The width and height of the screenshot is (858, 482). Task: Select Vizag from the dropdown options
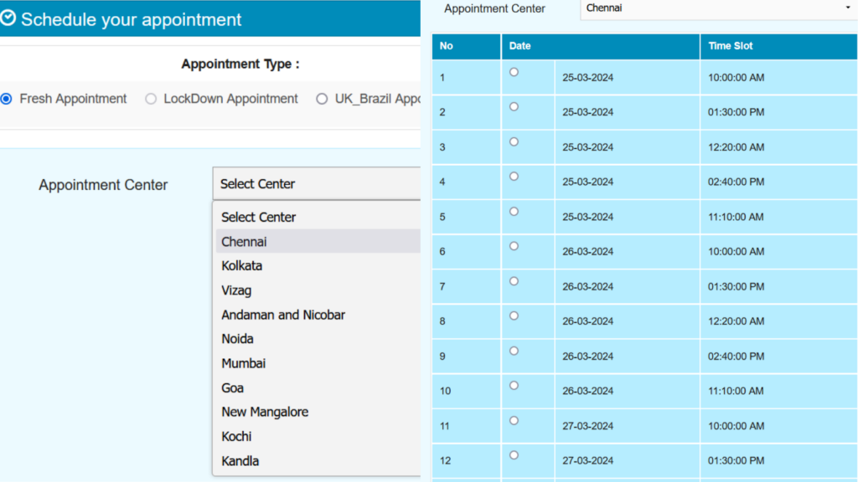pos(236,290)
